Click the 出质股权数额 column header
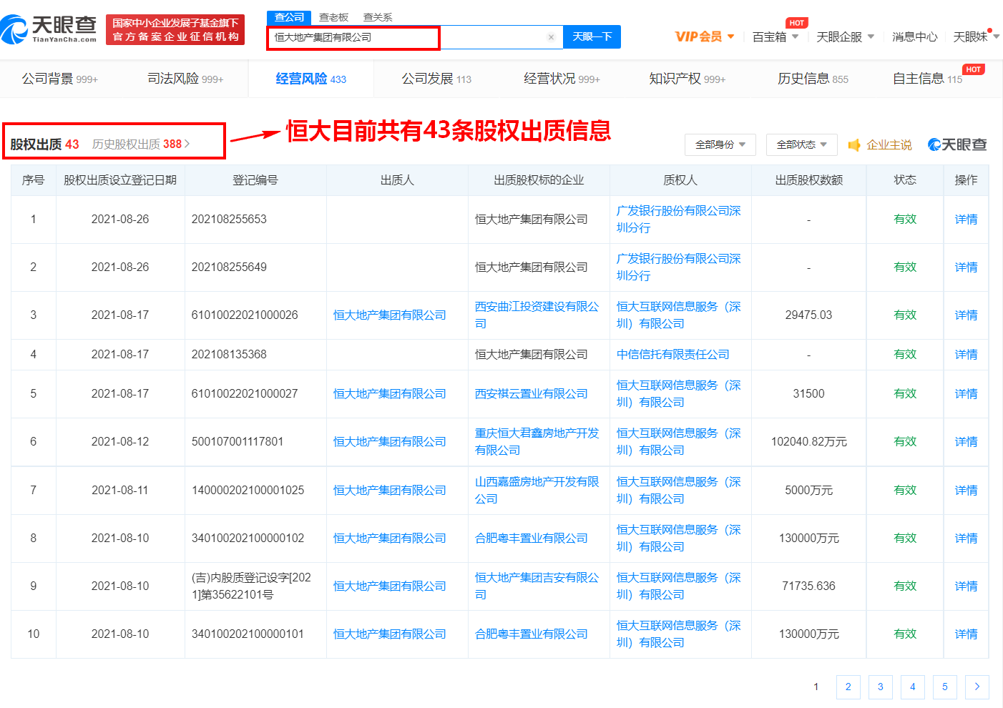 [808, 180]
